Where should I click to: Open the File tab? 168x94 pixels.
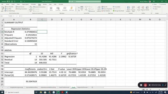2,4
